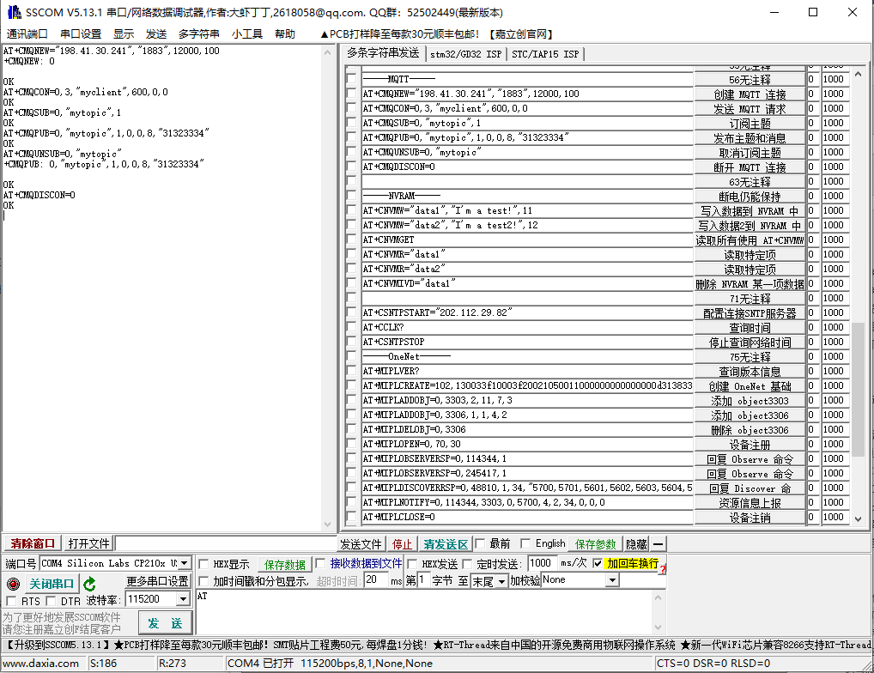
Task: Toggle the DTR checkbox
Action: [51, 601]
